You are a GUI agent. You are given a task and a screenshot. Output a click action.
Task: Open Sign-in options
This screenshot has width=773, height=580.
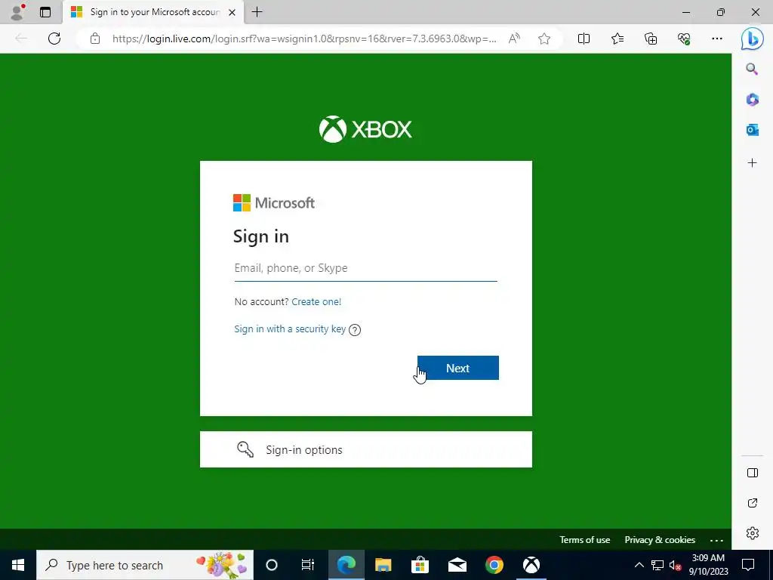366,449
